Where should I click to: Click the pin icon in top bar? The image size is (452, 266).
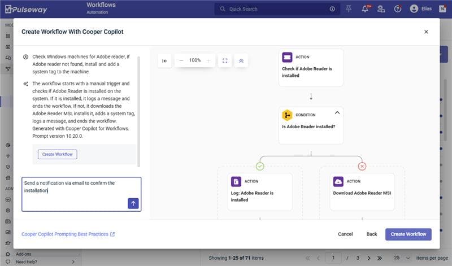tap(349, 8)
